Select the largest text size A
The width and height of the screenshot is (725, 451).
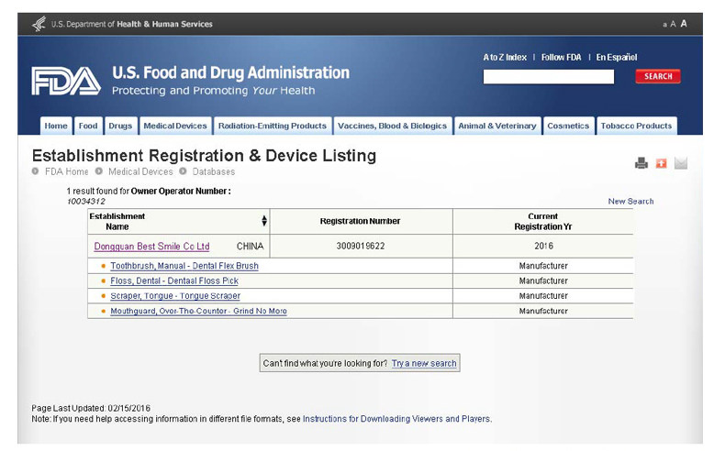[684, 24]
